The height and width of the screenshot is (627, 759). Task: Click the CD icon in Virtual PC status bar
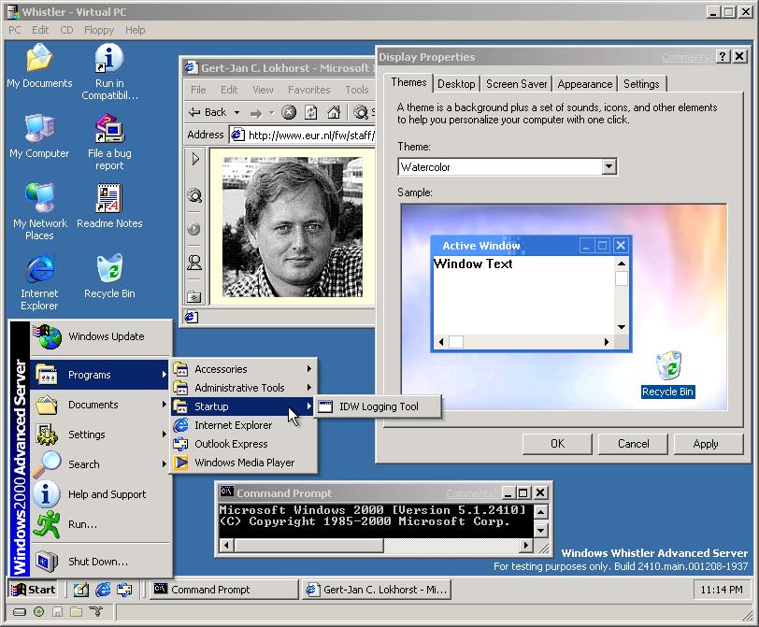pos(38,612)
